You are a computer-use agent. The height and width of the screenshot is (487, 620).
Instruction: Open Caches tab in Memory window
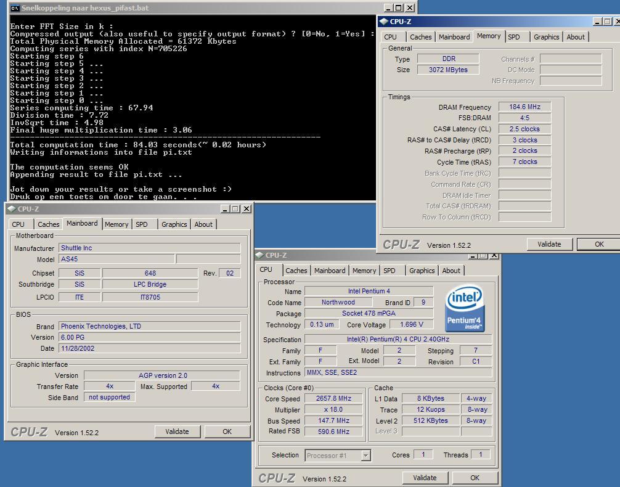click(x=421, y=37)
